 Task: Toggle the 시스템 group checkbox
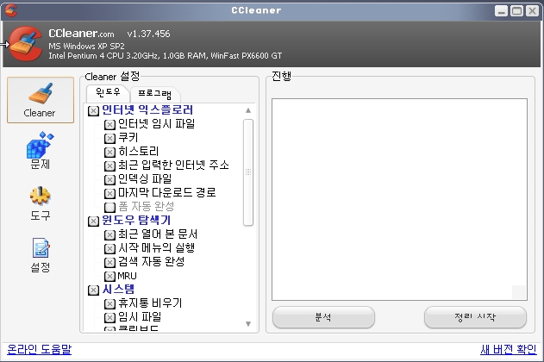point(93,290)
